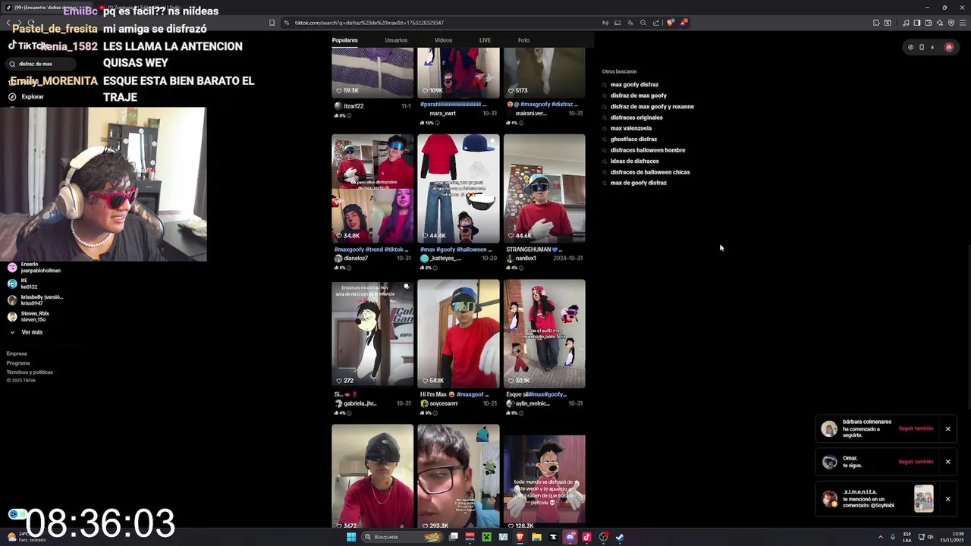
Task: Dismiss the x.i.m.e.n.i.t.a mention notification
Action: point(947,498)
